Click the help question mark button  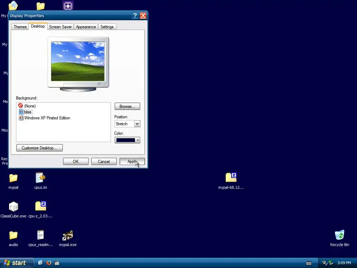coord(135,15)
